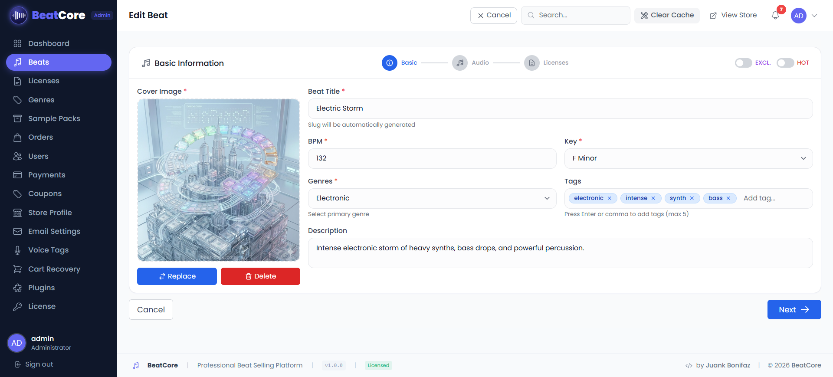Navigate to Sample Packs in sidebar
The width and height of the screenshot is (833, 377).
pos(54,118)
